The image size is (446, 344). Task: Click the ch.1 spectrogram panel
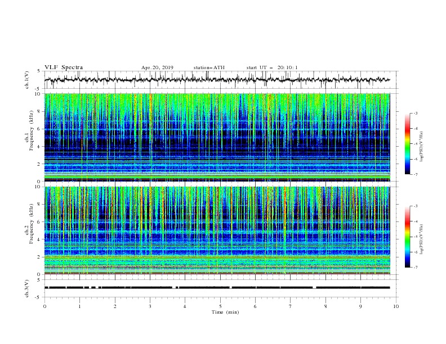[x=217, y=137]
